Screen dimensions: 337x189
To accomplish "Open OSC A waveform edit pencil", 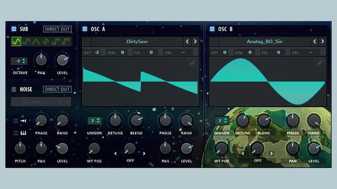I will pos(193,63).
